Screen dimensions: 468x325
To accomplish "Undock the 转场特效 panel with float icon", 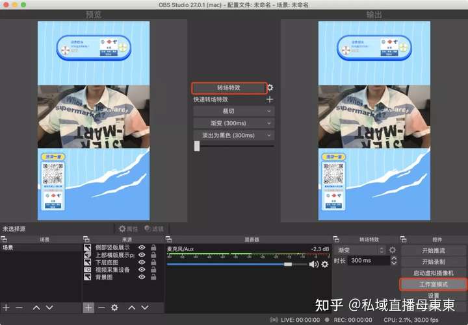I will click(336, 239).
